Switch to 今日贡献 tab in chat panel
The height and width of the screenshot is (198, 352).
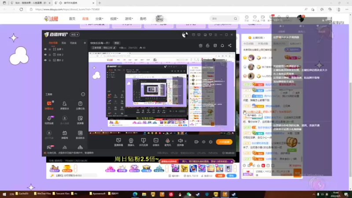249,44
